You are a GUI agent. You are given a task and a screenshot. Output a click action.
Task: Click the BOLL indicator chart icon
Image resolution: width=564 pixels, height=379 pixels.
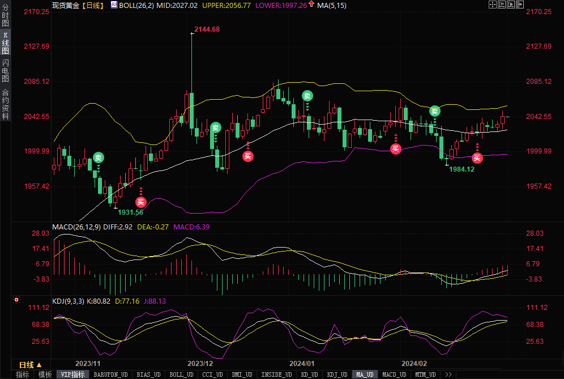pyautogui.click(x=114, y=5)
